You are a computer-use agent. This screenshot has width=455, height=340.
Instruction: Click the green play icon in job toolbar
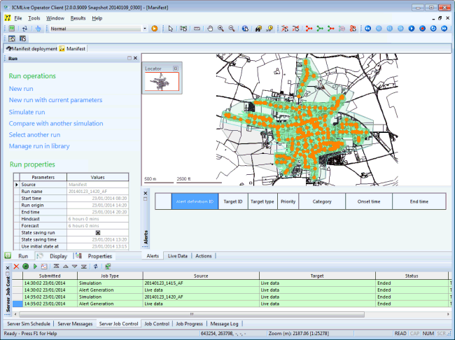point(35,267)
